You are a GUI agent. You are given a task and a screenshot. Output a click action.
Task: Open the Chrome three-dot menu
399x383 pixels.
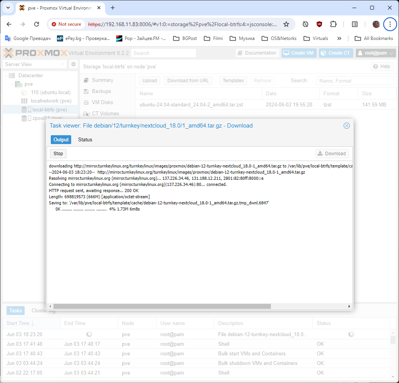(390, 24)
